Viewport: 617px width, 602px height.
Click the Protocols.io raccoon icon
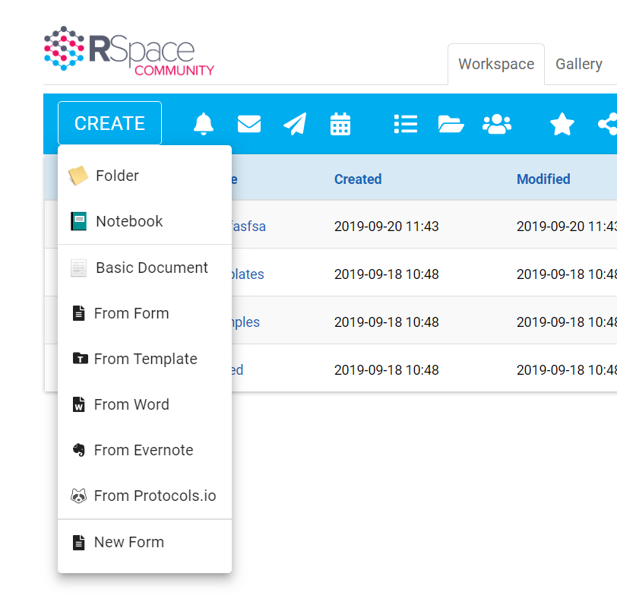point(79,496)
